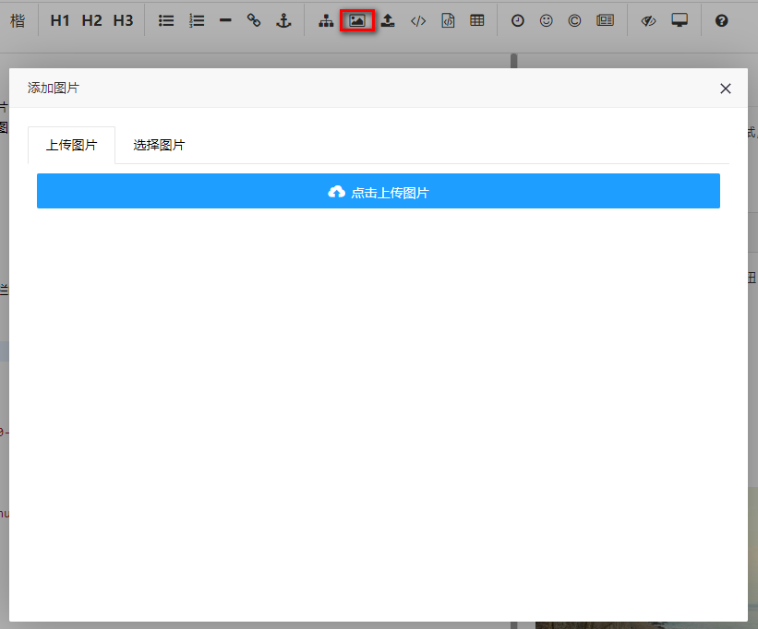Click the blue 点击上传图片 upload button
This screenshot has width=758, height=629.
[379, 192]
